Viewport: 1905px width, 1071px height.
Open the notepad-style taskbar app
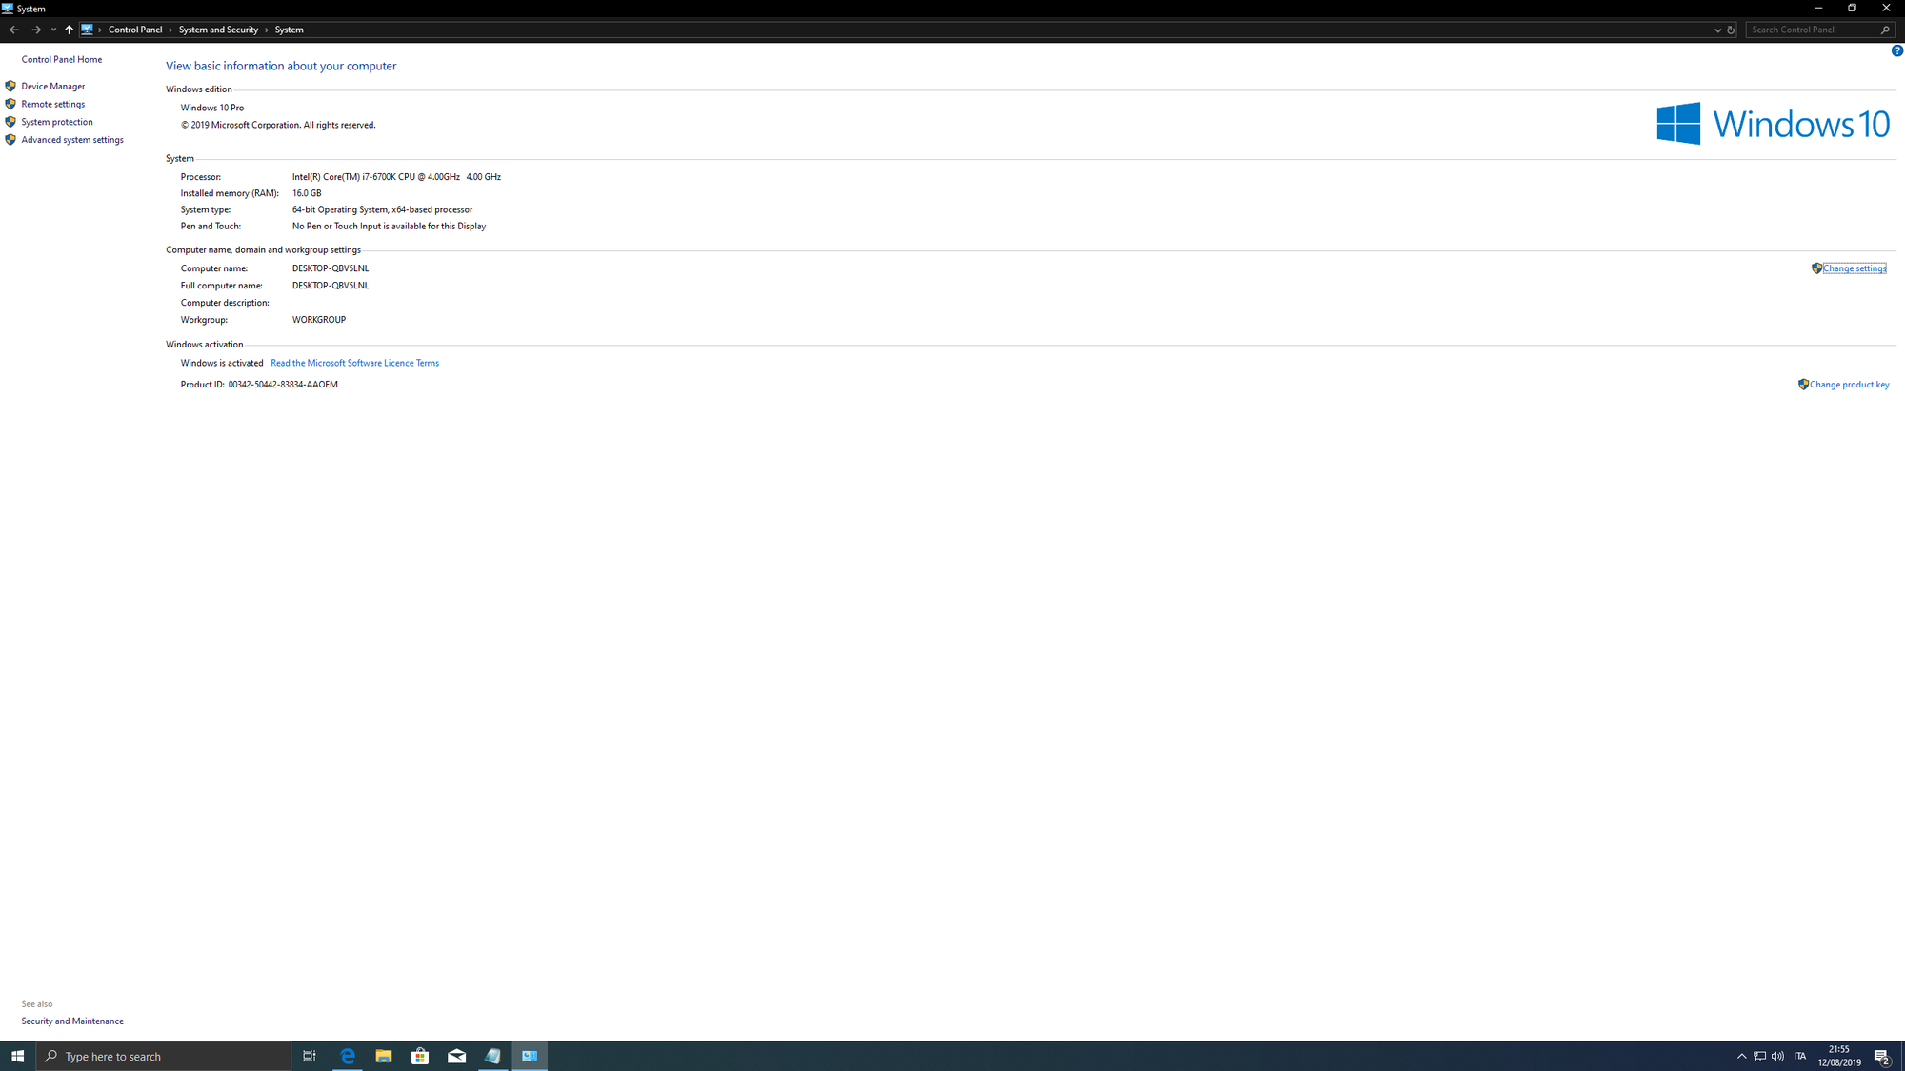point(493,1056)
